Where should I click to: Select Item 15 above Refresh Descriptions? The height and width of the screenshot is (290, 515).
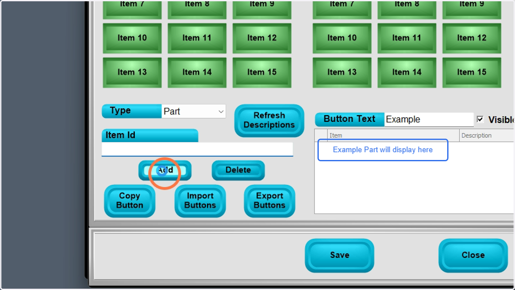point(262,72)
